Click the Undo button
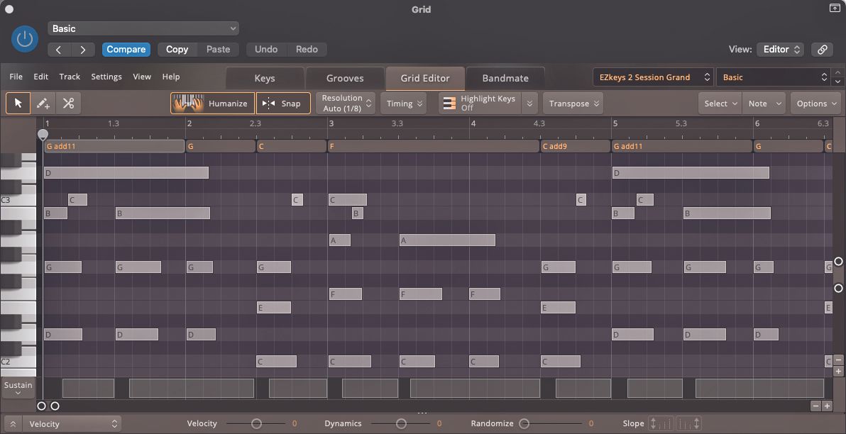 [266, 50]
